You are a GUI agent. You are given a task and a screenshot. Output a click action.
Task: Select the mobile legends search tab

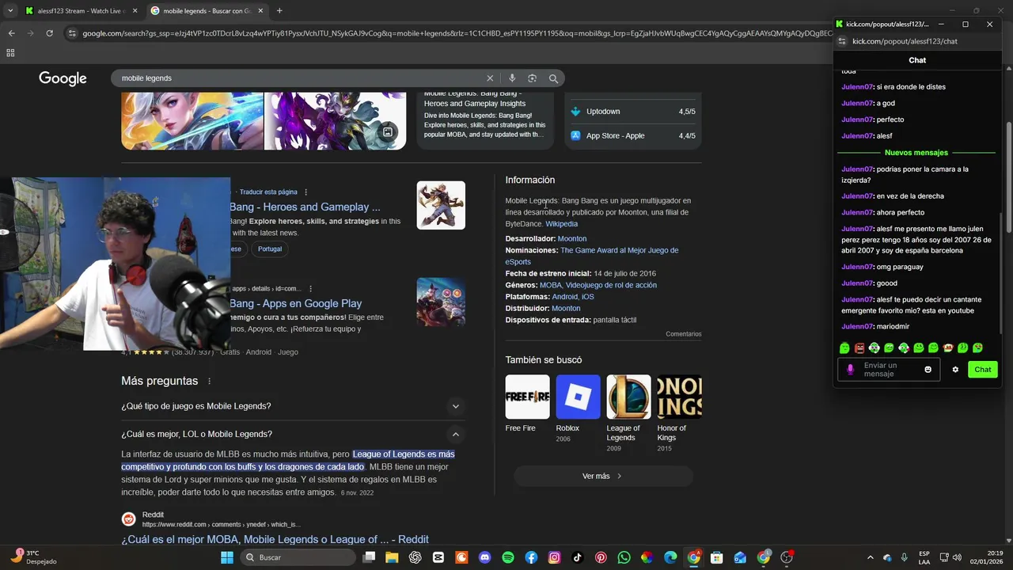point(207,11)
